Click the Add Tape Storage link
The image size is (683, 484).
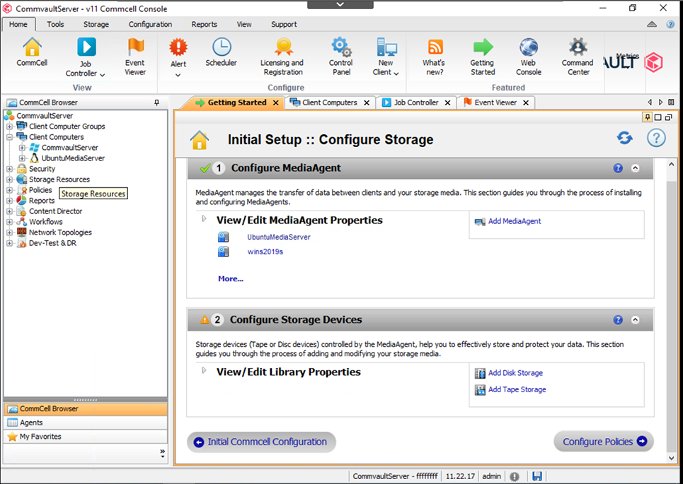(517, 389)
